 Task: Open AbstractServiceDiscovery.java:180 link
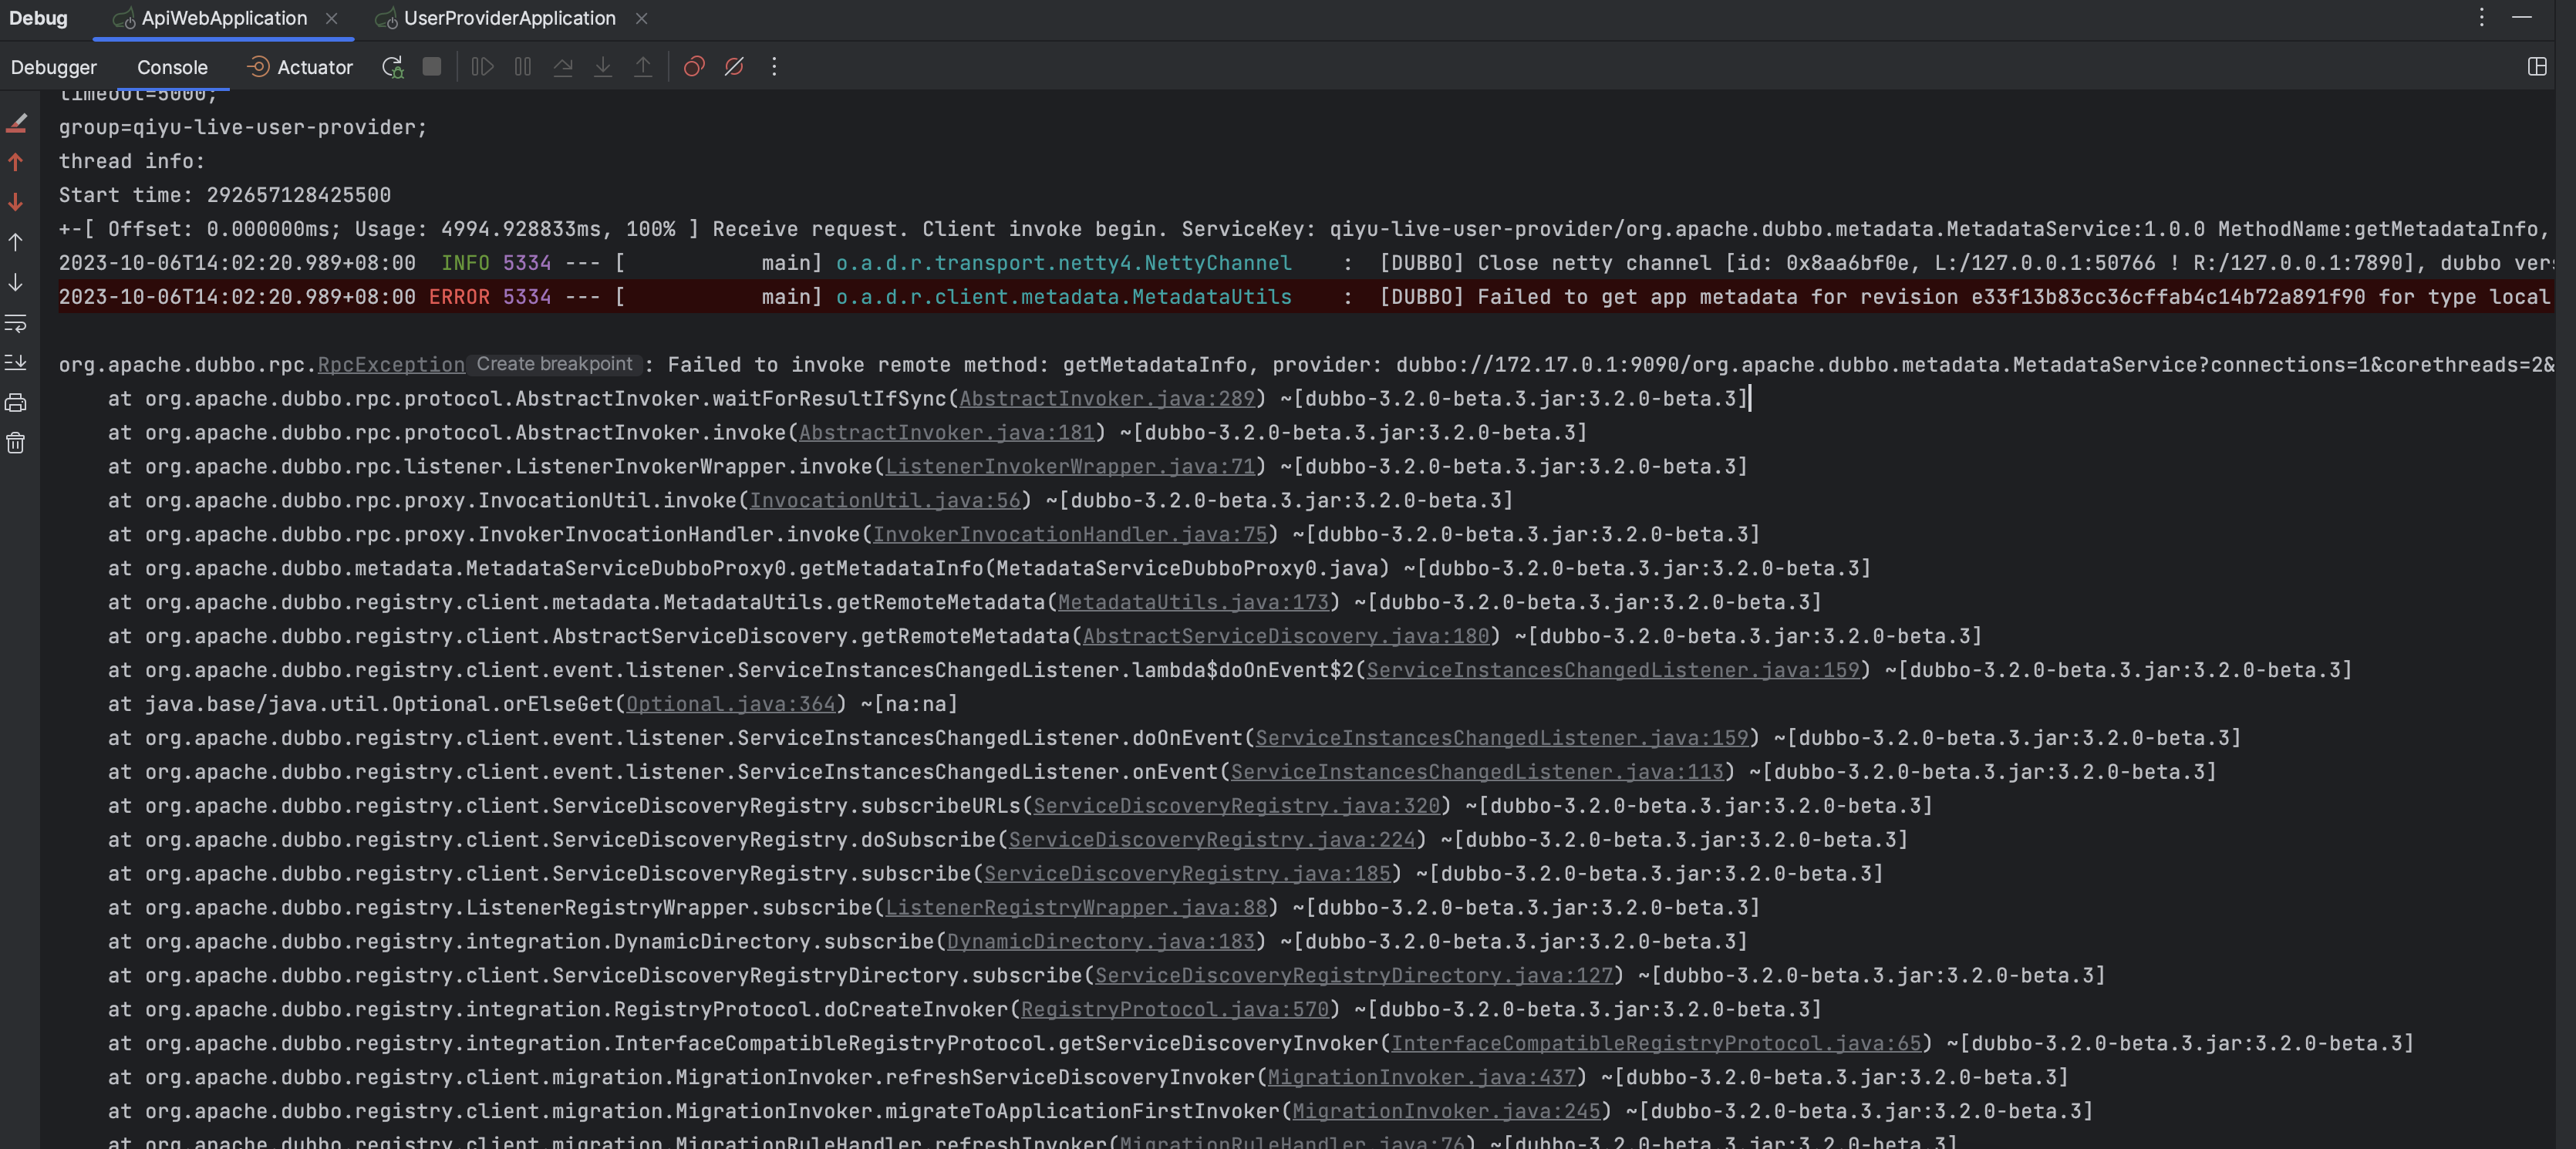1286,637
